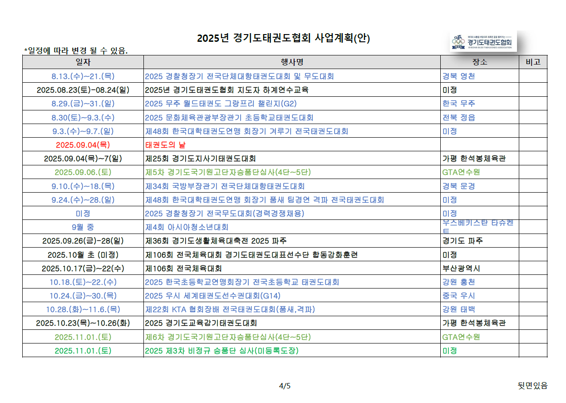Screen dimensions: 566x403
Task: Click the 경기도태권도협회 logo image
Action: (x=482, y=42)
